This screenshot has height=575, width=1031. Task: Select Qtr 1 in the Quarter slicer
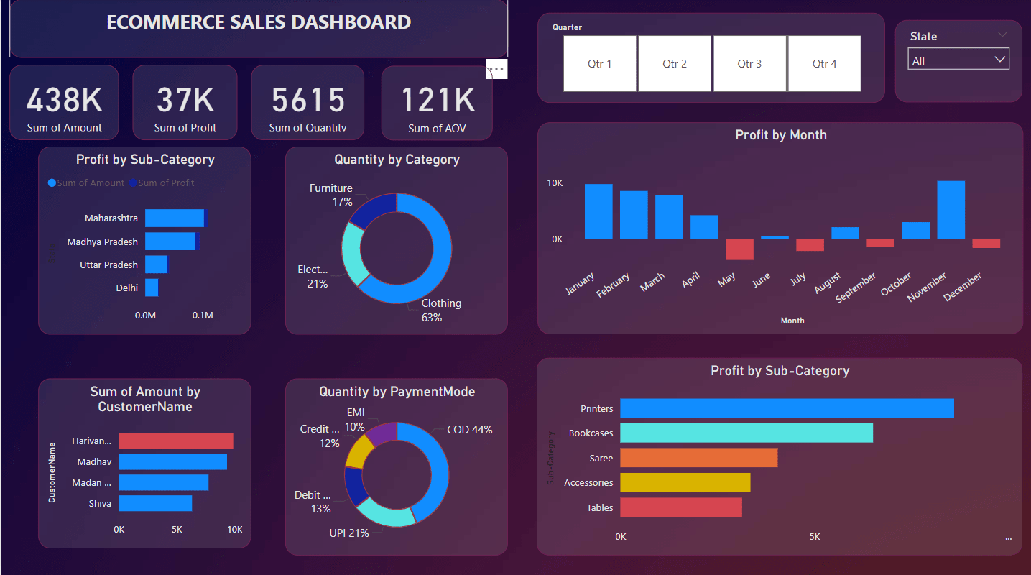pos(599,64)
